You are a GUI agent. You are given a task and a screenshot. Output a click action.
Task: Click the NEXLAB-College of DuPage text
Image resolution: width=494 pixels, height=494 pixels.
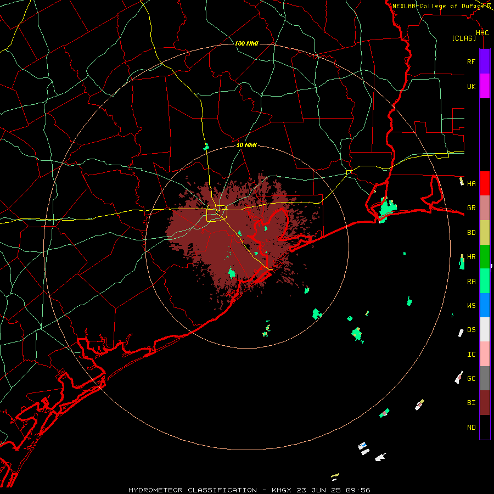point(438,6)
